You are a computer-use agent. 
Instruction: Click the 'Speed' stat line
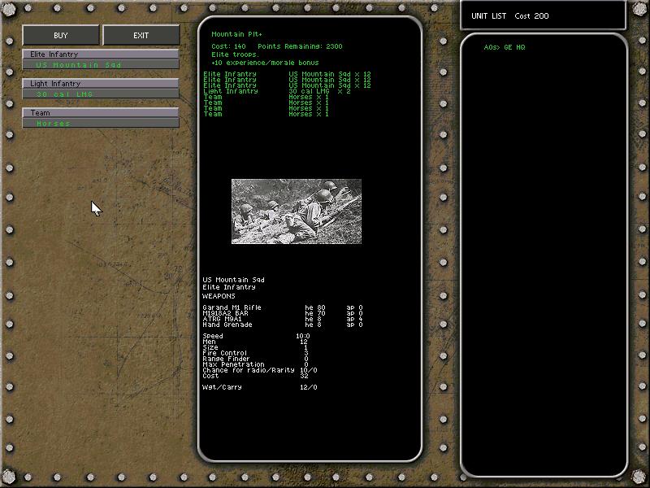[256, 336]
